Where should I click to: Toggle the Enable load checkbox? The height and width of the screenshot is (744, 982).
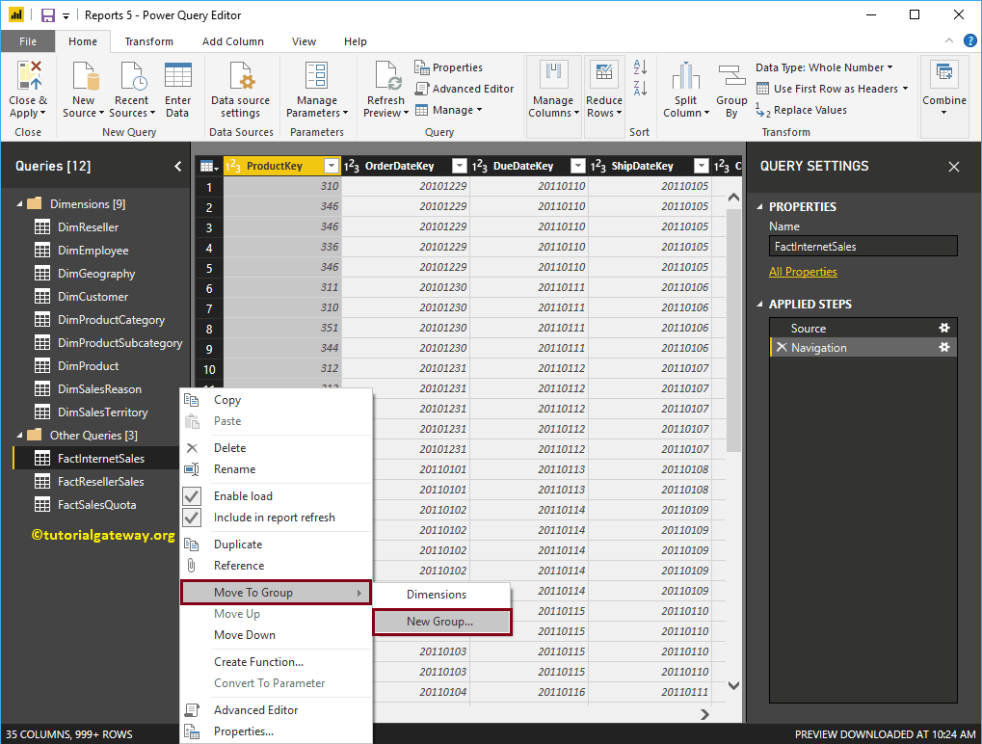tap(191, 495)
